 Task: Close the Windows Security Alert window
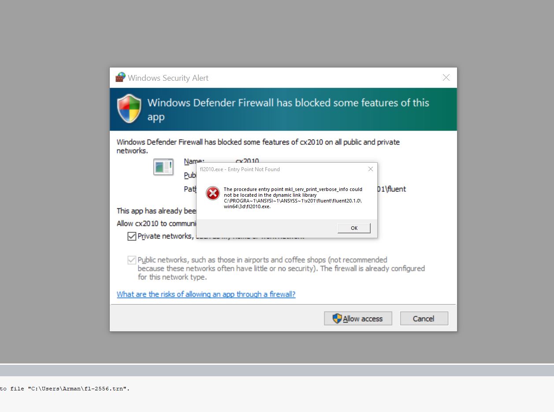tap(446, 78)
